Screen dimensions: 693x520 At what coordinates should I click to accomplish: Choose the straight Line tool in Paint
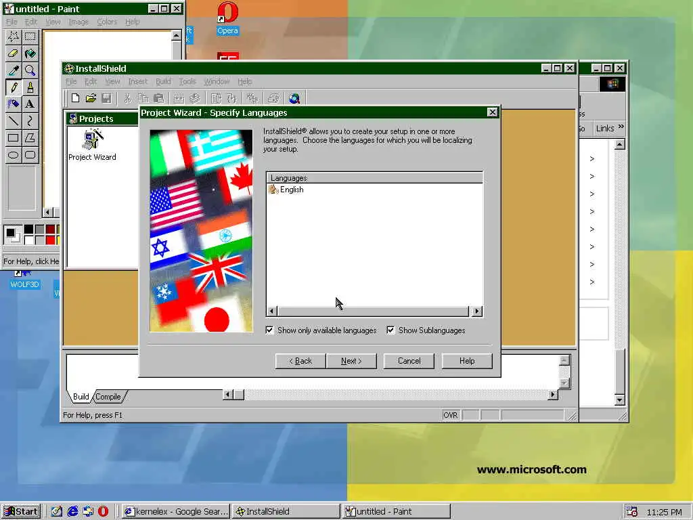click(14, 121)
